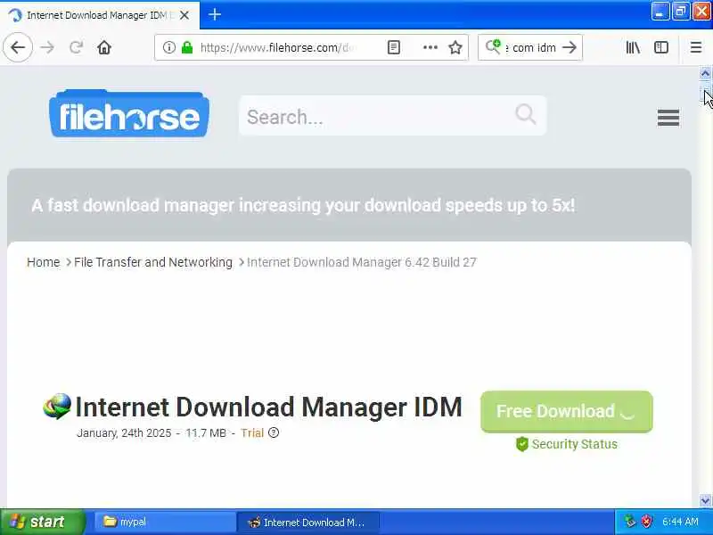Go to Home breadcrumb
Screen dimensions: 713x535
[43, 262]
